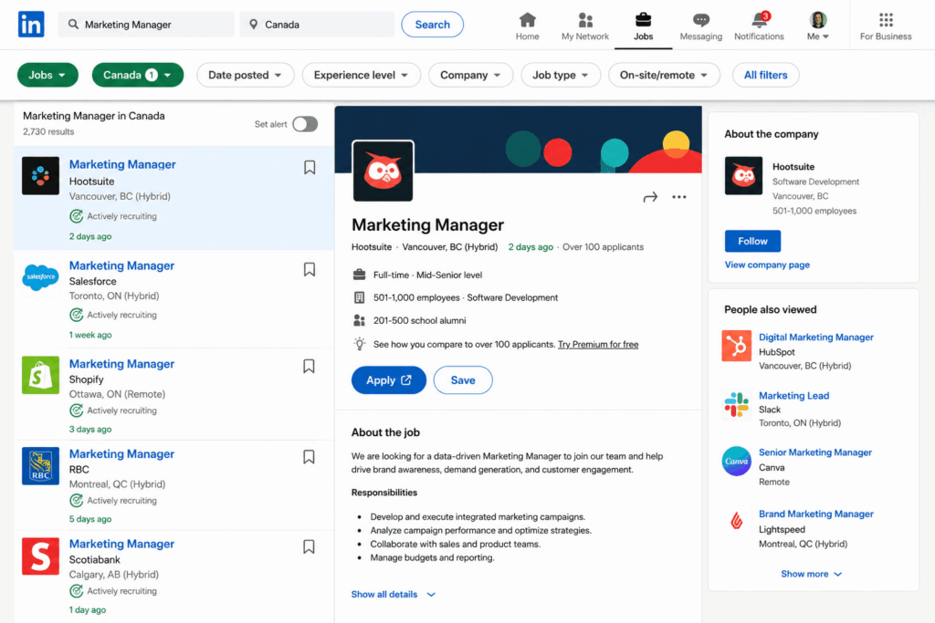Open View company page link
Viewport: 935px width, 623px height.
pos(767,265)
